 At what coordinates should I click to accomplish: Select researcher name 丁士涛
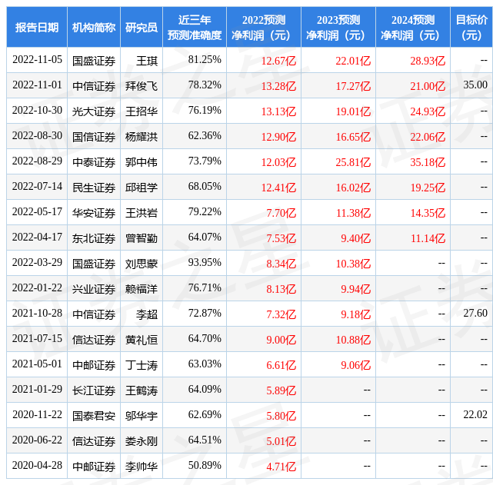point(142,365)
